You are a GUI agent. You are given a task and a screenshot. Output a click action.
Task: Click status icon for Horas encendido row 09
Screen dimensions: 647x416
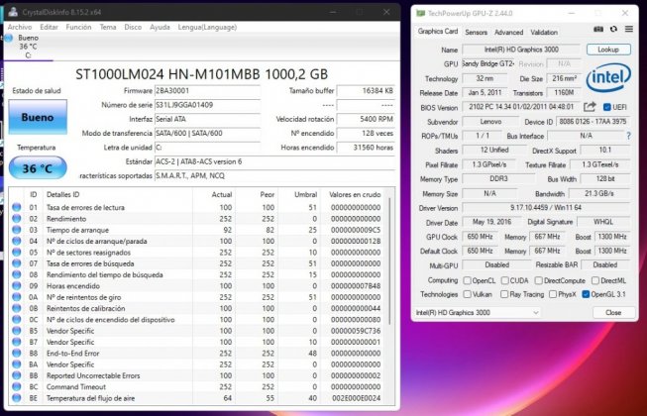[x=17, y=285]
